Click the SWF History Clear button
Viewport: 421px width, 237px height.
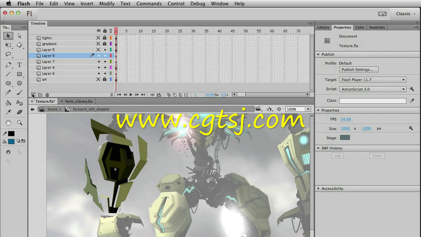pyautogui.click(x=377, y=155)
